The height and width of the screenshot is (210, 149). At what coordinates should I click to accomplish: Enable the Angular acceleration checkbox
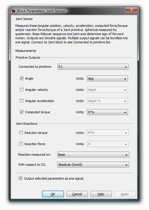coord(22,101)
